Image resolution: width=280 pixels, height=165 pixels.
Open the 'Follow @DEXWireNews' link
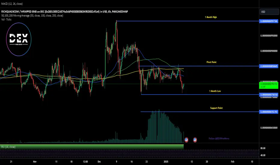[x=219, y=138]
